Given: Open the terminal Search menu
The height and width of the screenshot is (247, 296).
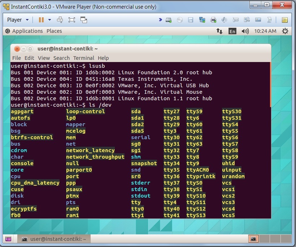Looking at the screenshot, I should tap(61, 58).
